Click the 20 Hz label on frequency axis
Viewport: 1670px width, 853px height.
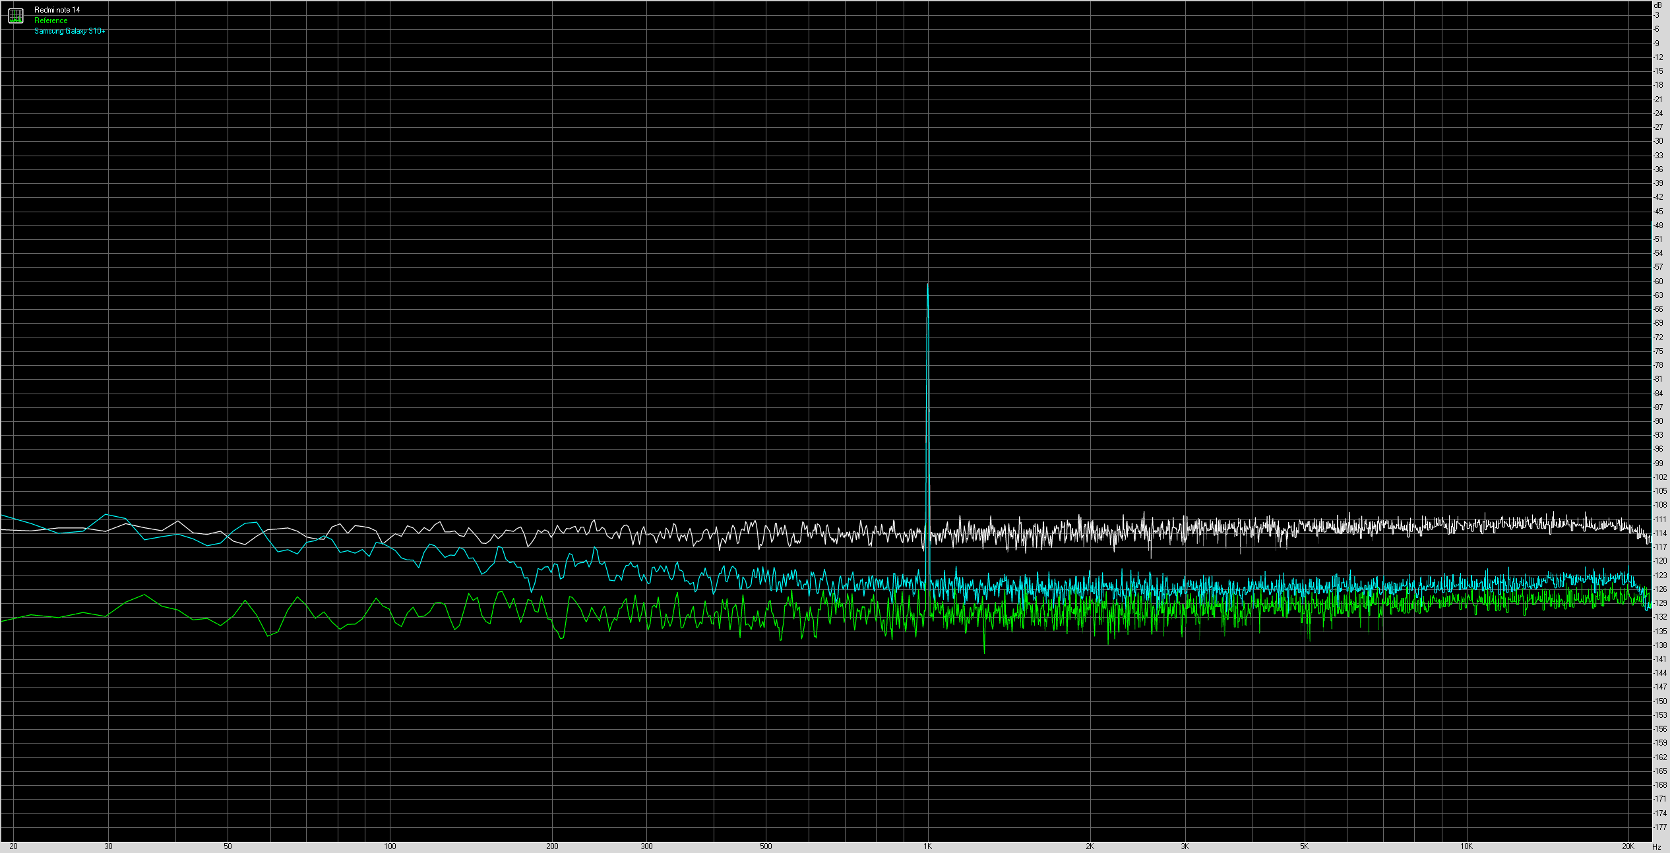(x=13, y=846)
